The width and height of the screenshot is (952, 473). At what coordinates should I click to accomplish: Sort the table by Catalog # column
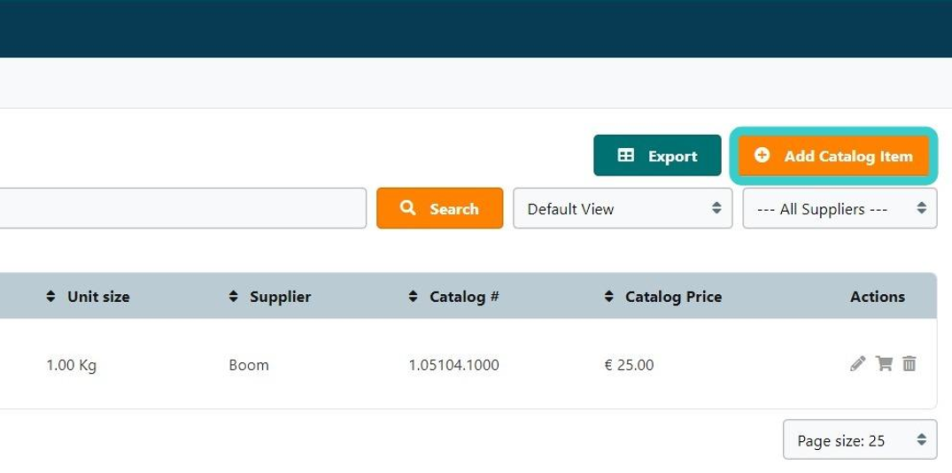point(455,297)
